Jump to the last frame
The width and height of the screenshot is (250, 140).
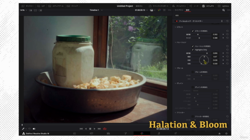coord(99,129)
